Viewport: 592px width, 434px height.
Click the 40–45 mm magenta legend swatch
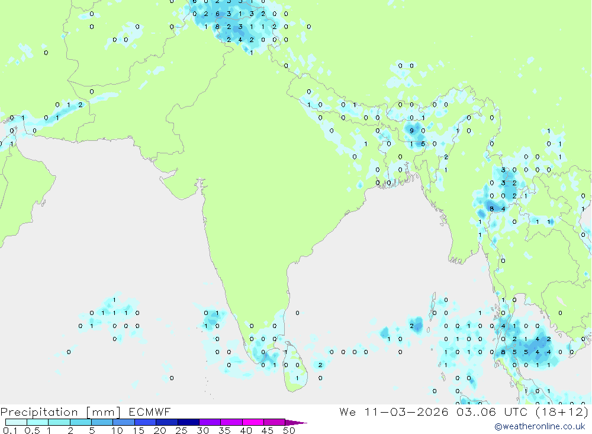(x=253, y=422)
